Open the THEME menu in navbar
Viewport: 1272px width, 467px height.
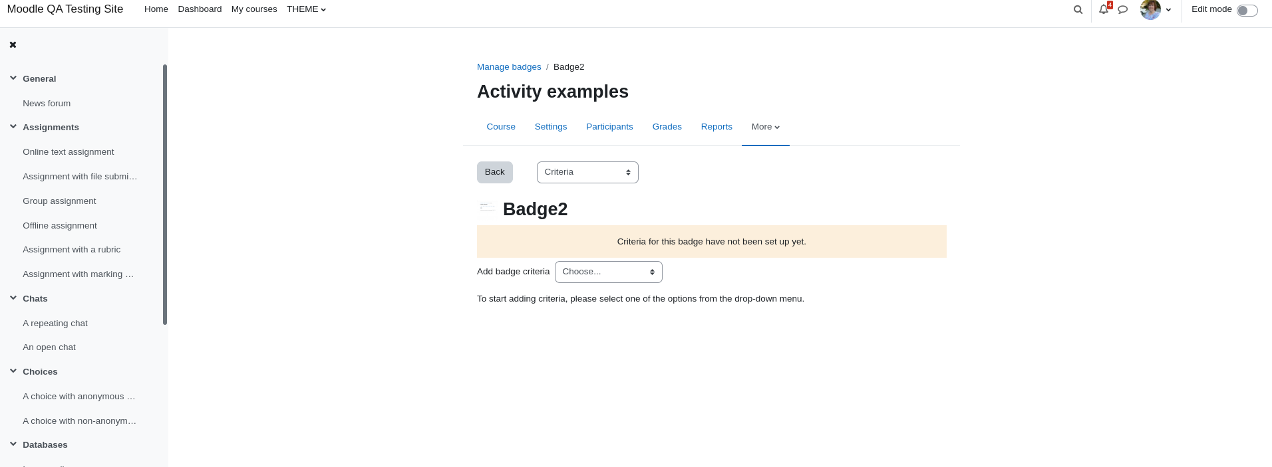[306, 9]
